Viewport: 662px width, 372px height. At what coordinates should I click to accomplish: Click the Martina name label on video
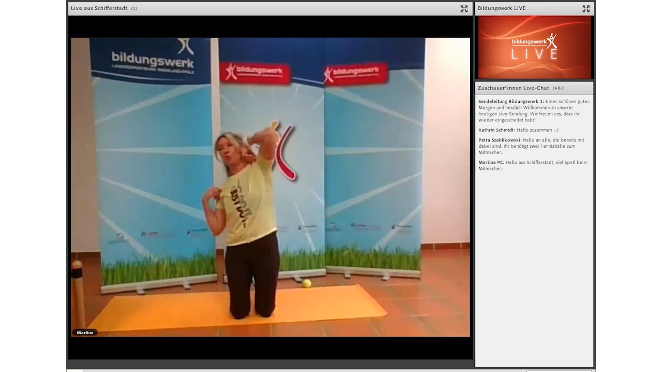(x=85, y=333)
